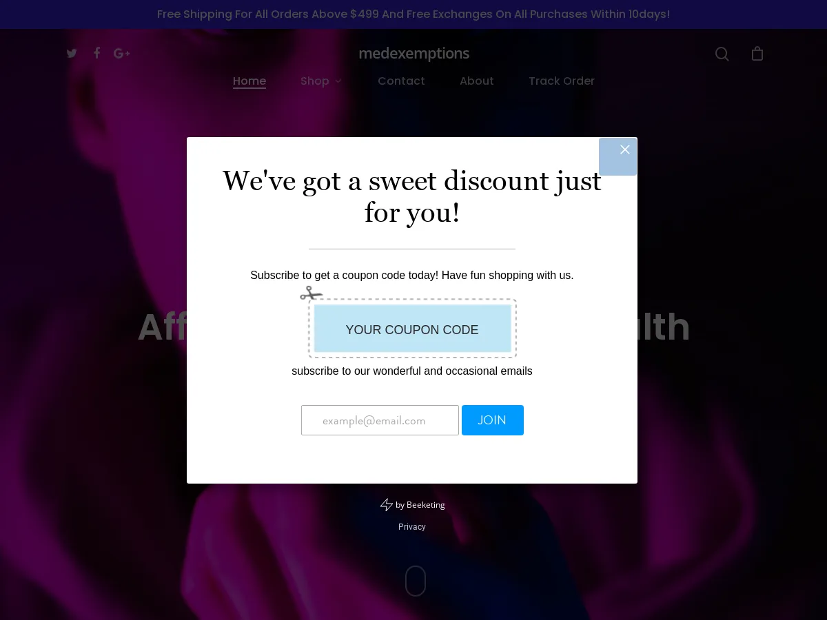Open the About page
Image resolution: width=827 pixels, height=620 pixels.
477,81
